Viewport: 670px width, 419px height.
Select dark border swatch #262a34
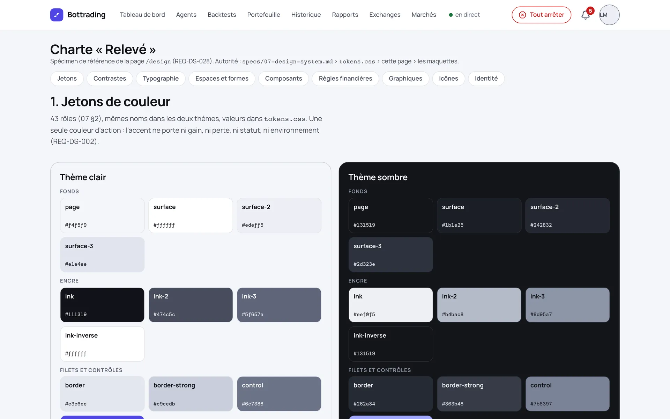click(x=391, y=394)
